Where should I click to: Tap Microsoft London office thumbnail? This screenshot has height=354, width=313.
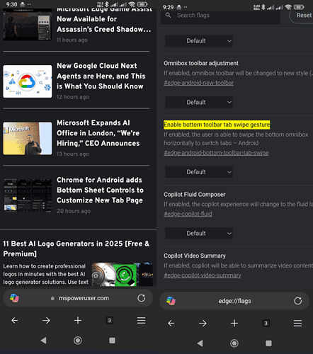28,138
